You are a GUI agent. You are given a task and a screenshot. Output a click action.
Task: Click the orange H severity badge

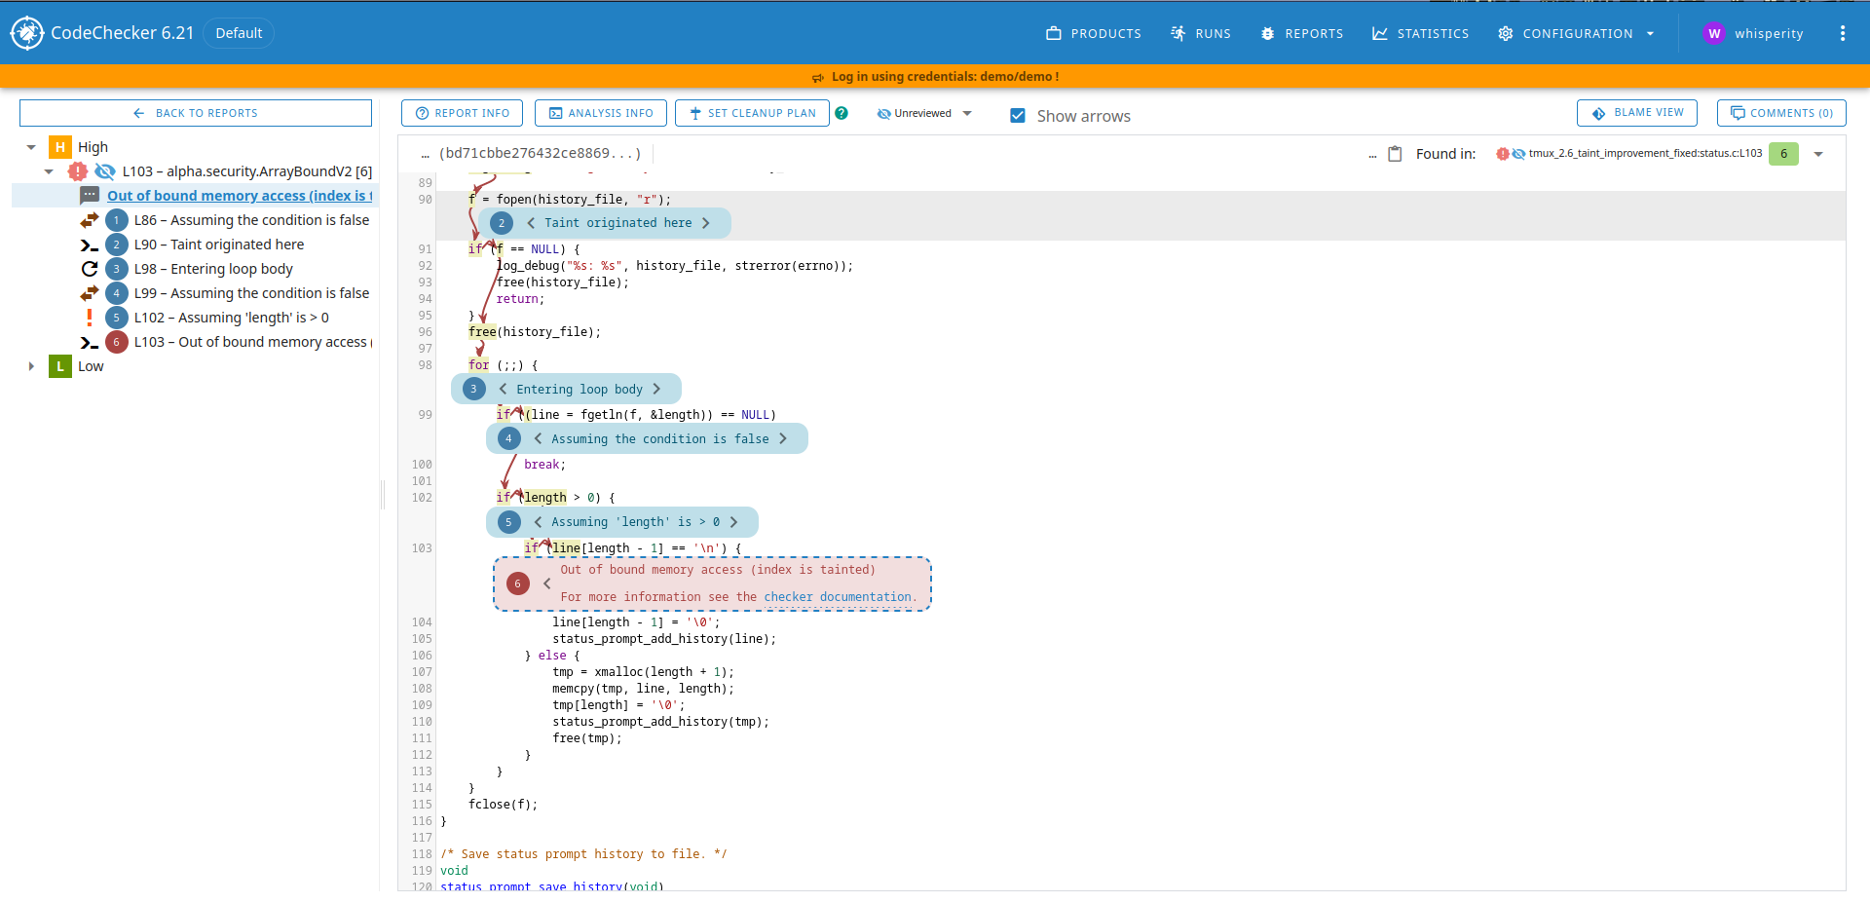[60, 146]
